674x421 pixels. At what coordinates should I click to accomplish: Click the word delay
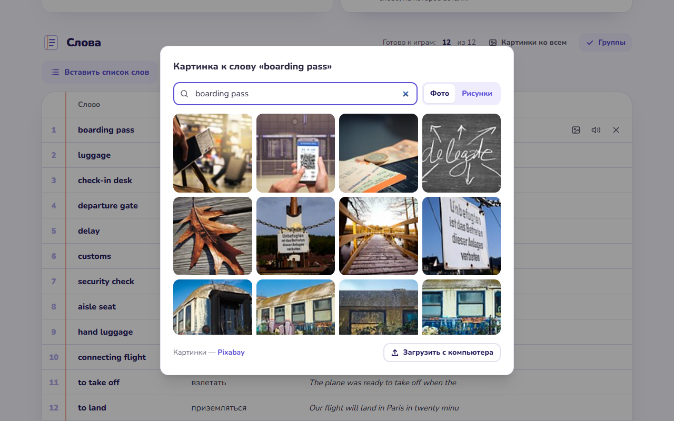pyautogui.click(x=89, y=231)
